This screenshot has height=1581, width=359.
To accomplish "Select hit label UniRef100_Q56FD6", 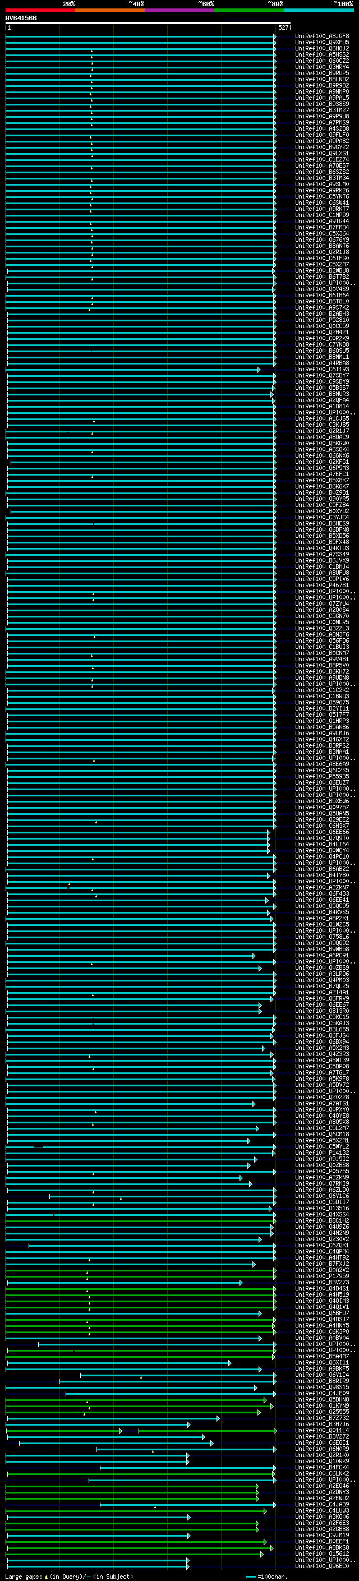I will pos(322,640).
